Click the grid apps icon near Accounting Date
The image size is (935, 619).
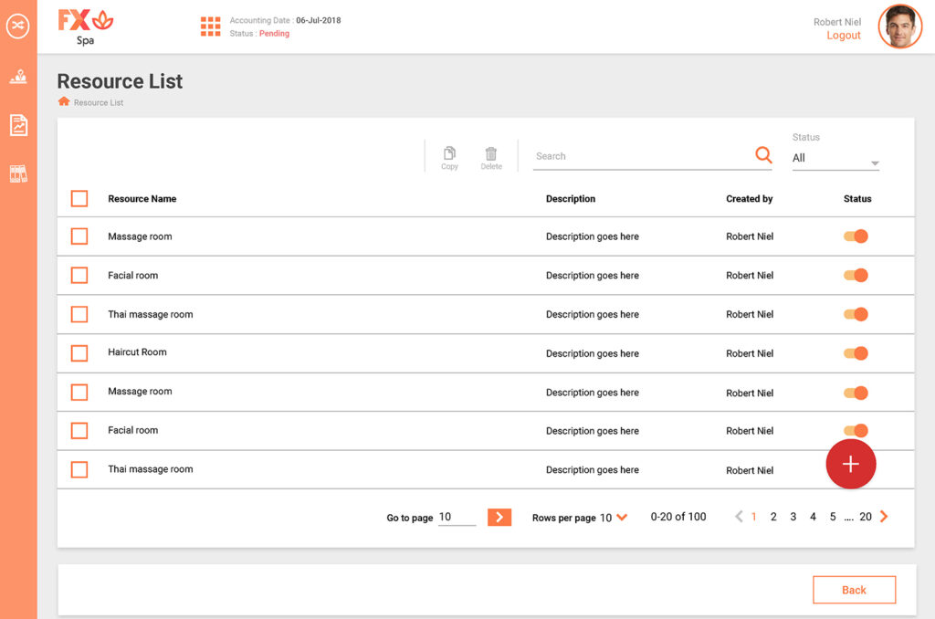tap(211, 26)
